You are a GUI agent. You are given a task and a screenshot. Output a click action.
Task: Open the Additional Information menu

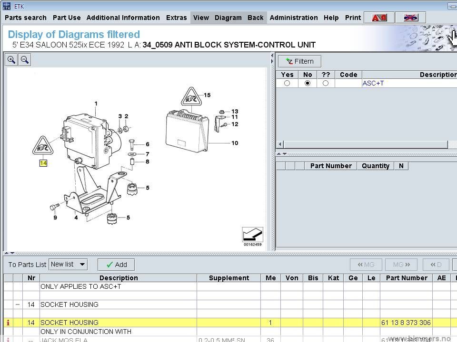[123, 18]
